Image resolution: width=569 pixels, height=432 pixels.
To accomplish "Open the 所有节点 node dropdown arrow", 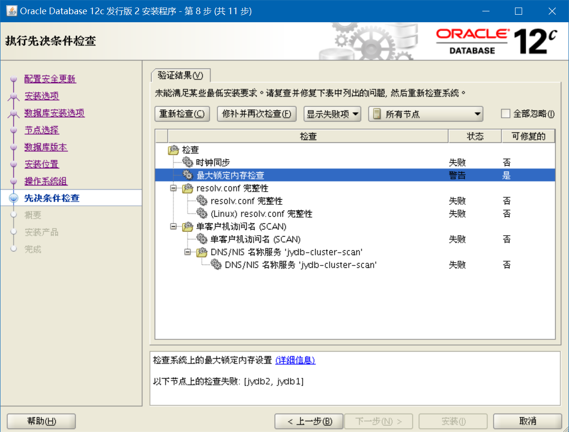I will [477, 114].
